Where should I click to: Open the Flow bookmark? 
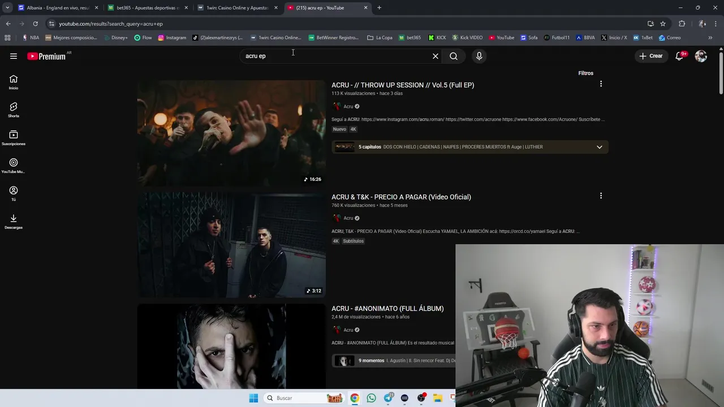(143, 38)
